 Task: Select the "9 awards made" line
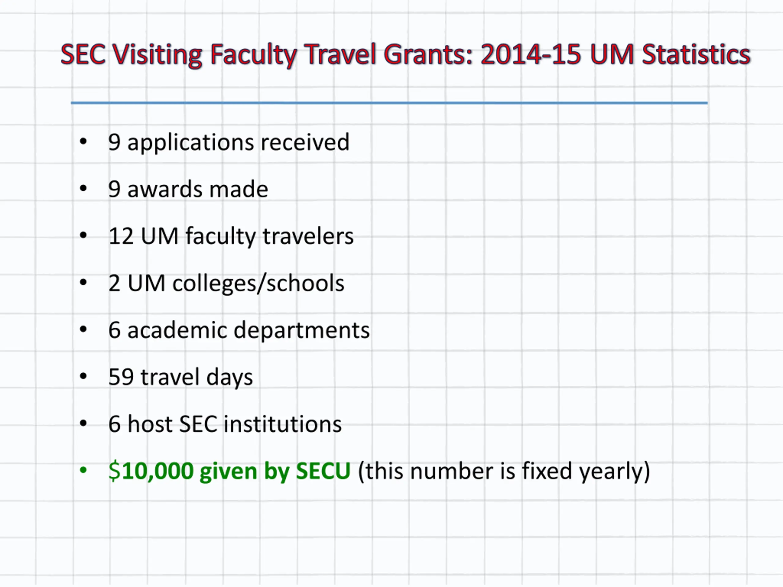click(x=188, y=189)
